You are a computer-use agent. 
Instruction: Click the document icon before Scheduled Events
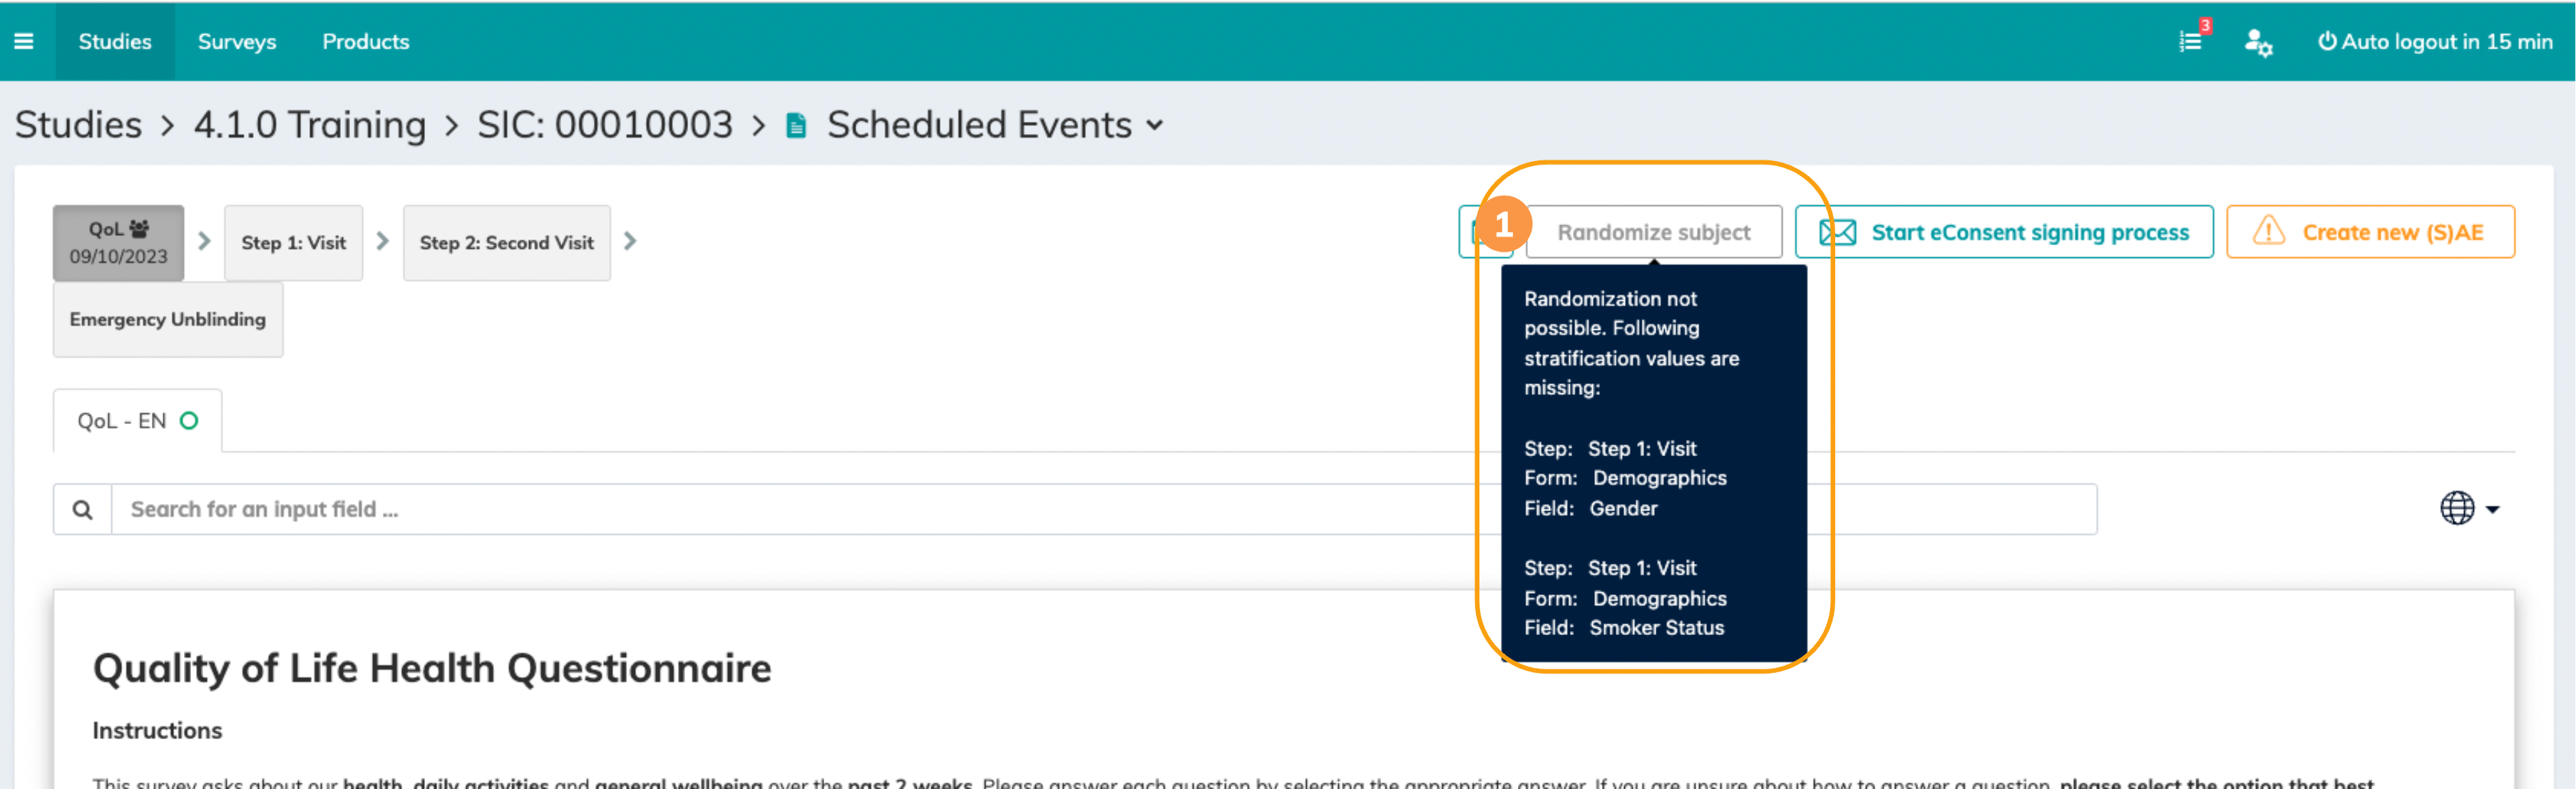[796, 126]
